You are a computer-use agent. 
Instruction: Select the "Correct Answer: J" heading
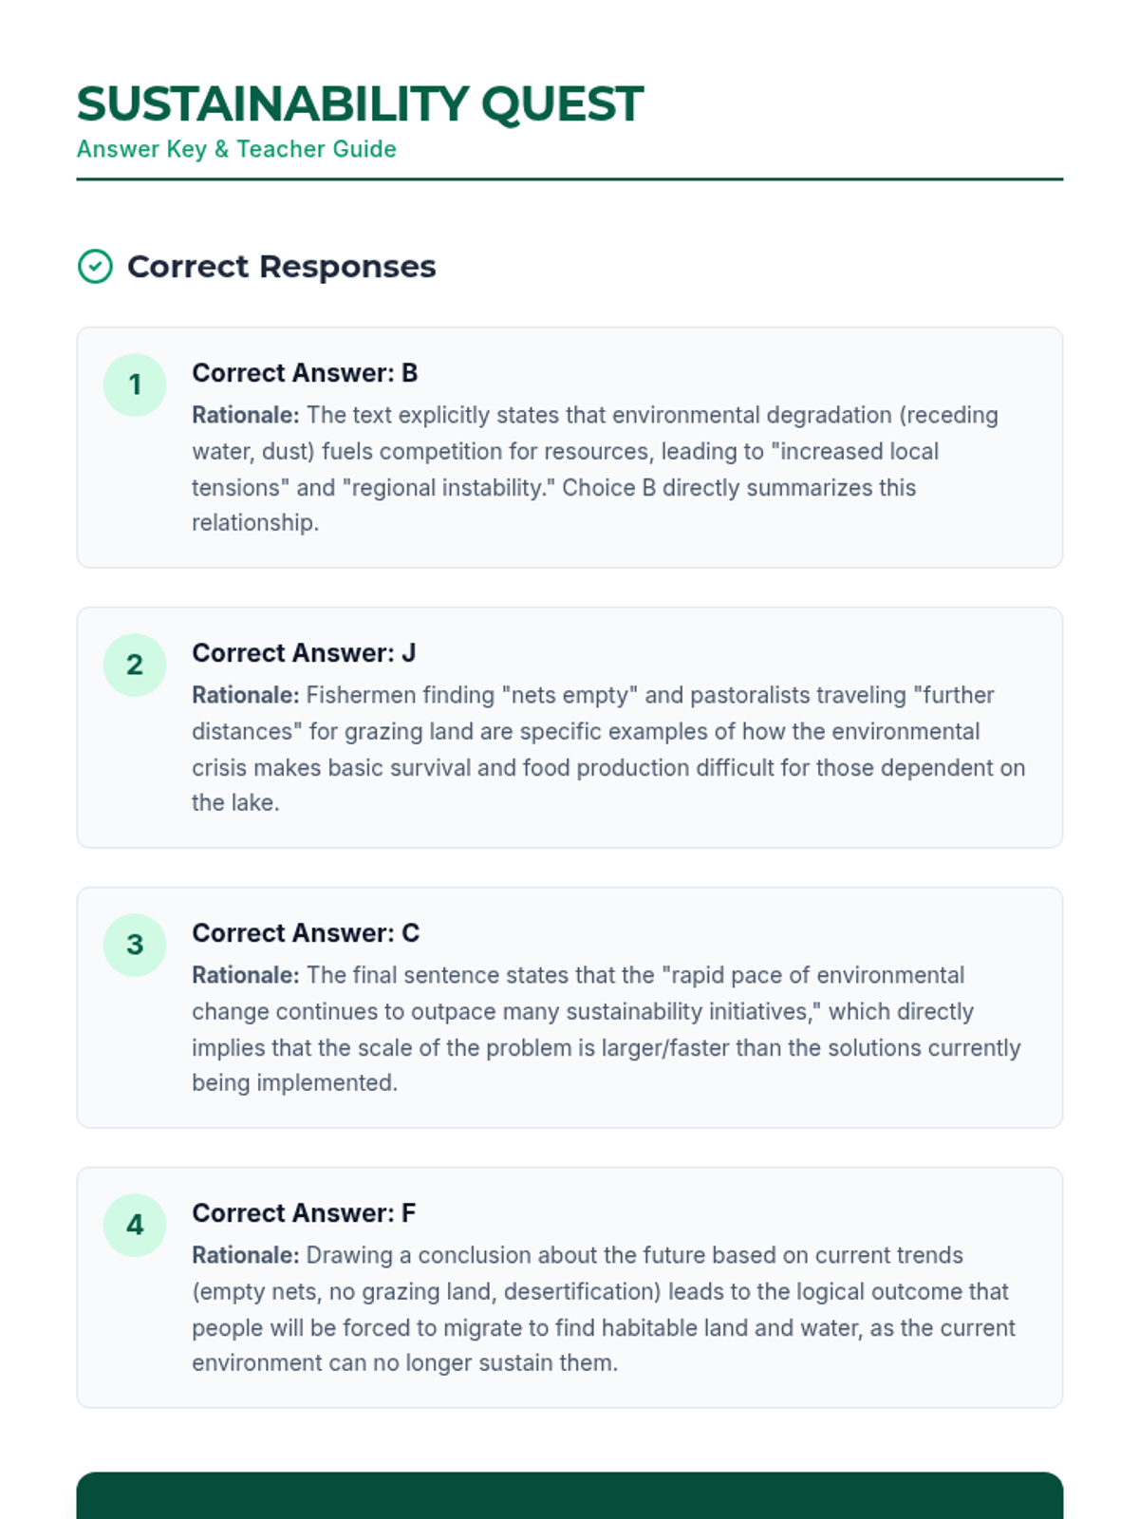pos(304,653)
